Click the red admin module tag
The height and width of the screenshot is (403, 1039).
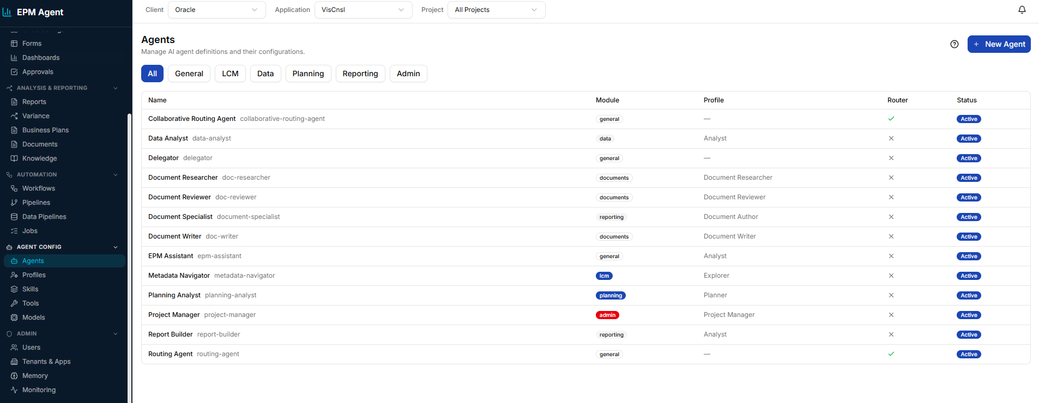click(607, 315)
